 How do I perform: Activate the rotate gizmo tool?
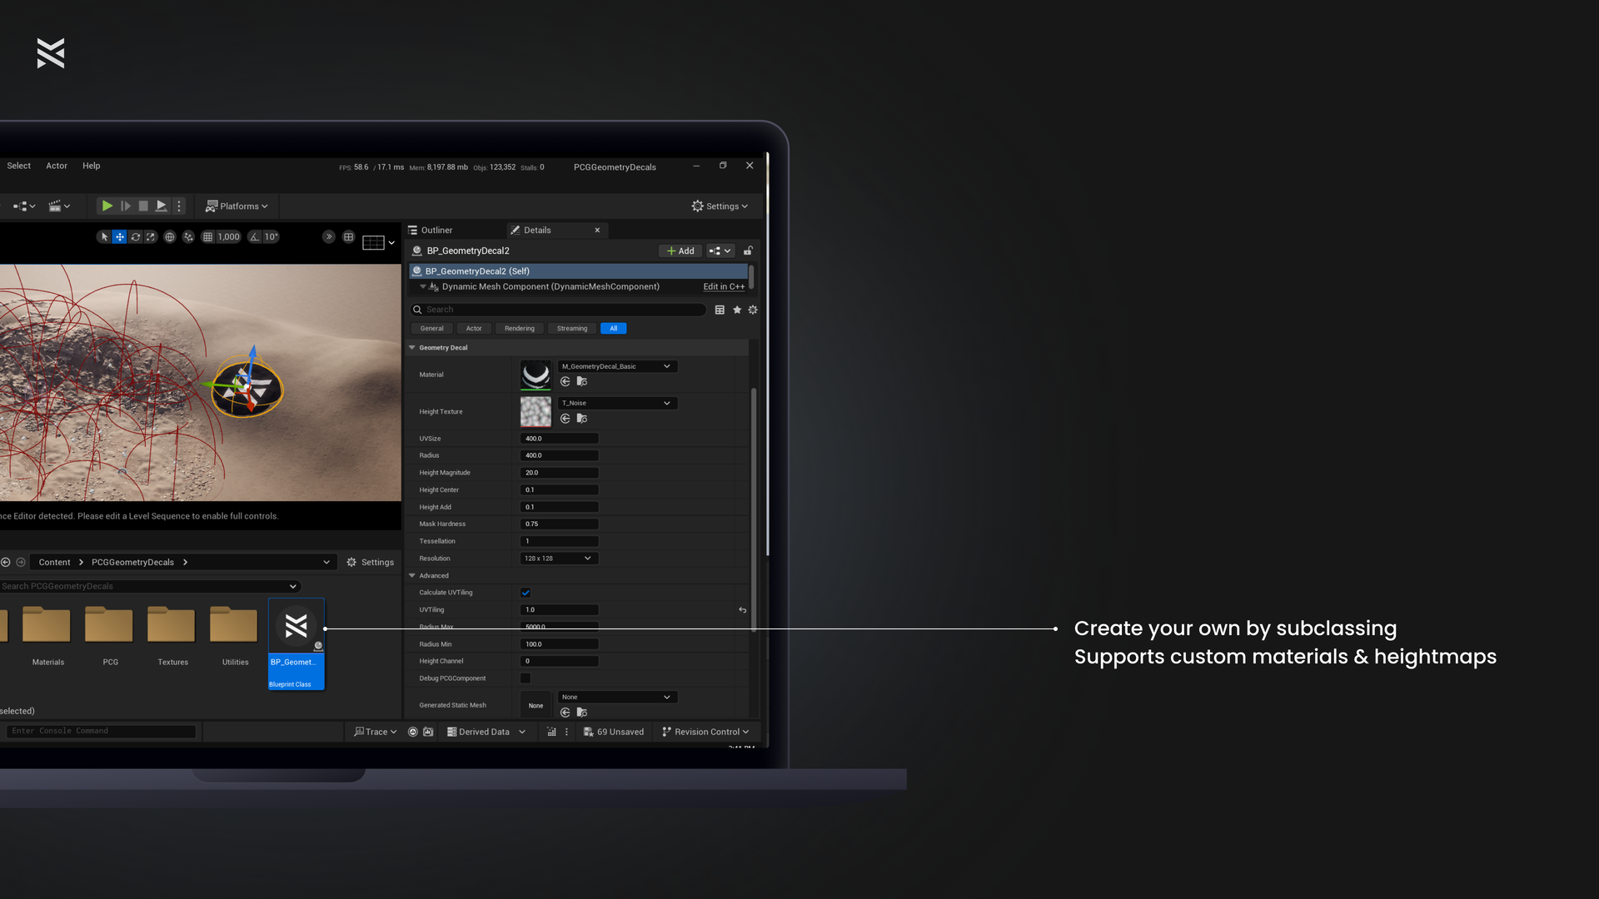pos(136,237)
